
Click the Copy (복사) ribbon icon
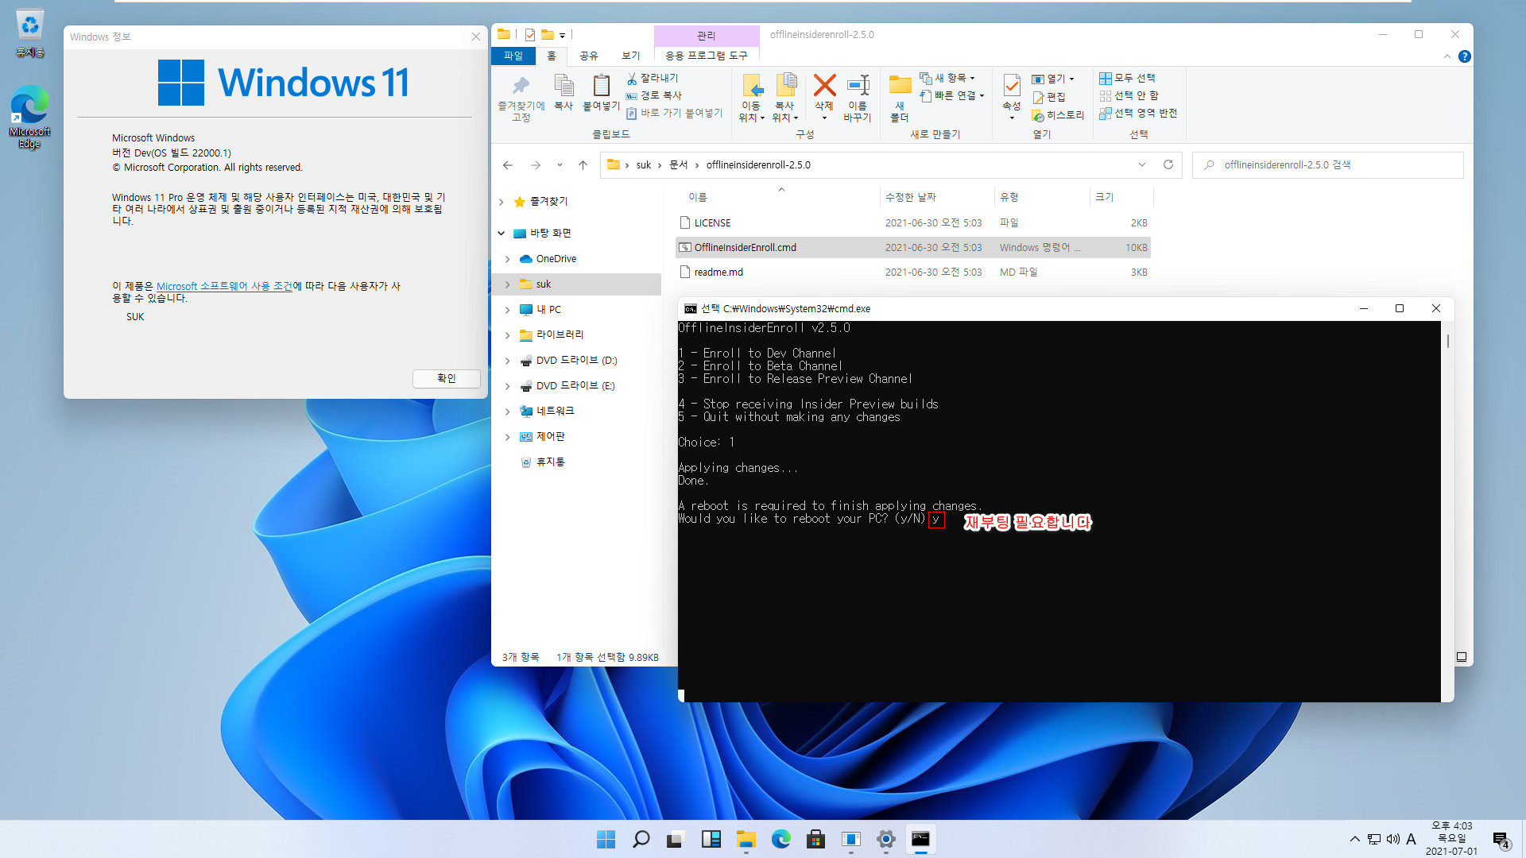pyautogui.click(x=564, y=92)
